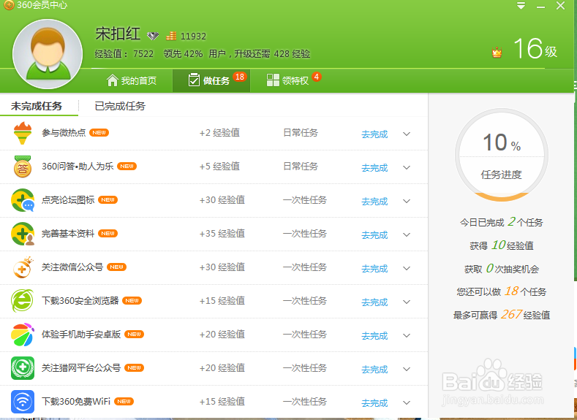Screen dimensions: 577x420
Task: Click 去完成 for 下载360安全浏览器
Action: 374,302
